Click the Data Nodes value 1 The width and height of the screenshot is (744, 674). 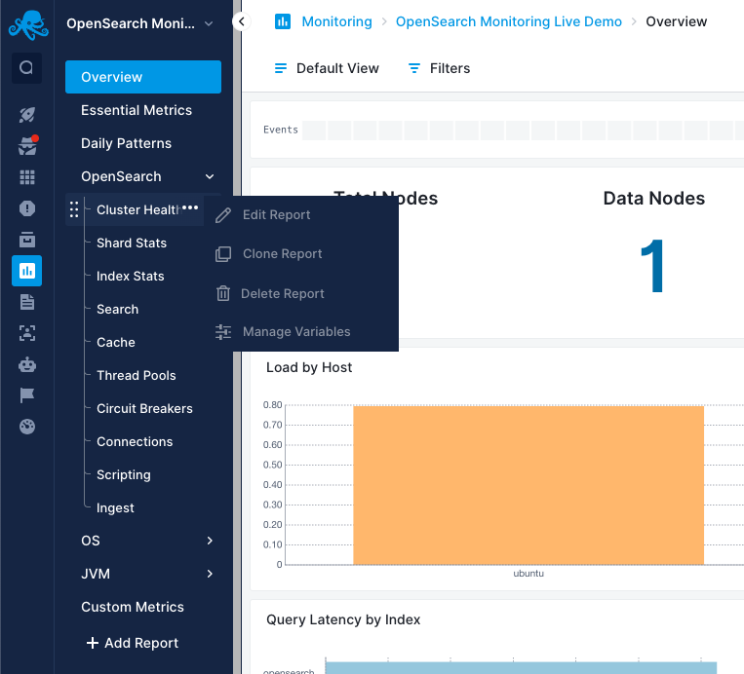[x=652, y=266]
